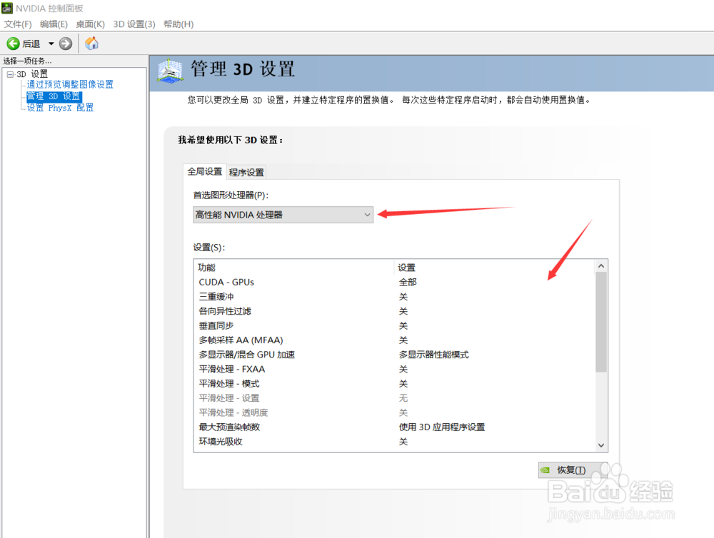714x538 pixels.
Task: Select the 平滑处理 - 模式 row
Action: (394, 384)
